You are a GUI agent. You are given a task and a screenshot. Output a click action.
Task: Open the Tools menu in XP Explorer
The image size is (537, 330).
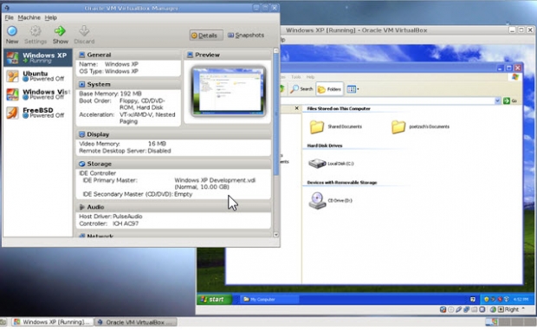tap(296, 77)
